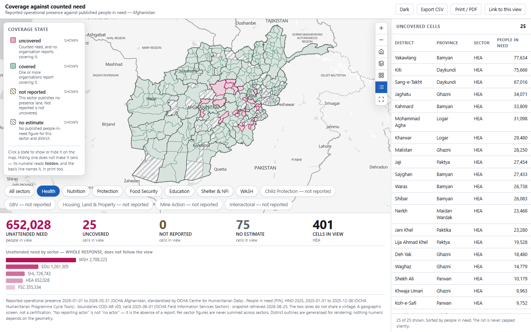The height and width of the screenshot is (332, 531).
Task: Export the data as CSV
Action: [432, 9]
